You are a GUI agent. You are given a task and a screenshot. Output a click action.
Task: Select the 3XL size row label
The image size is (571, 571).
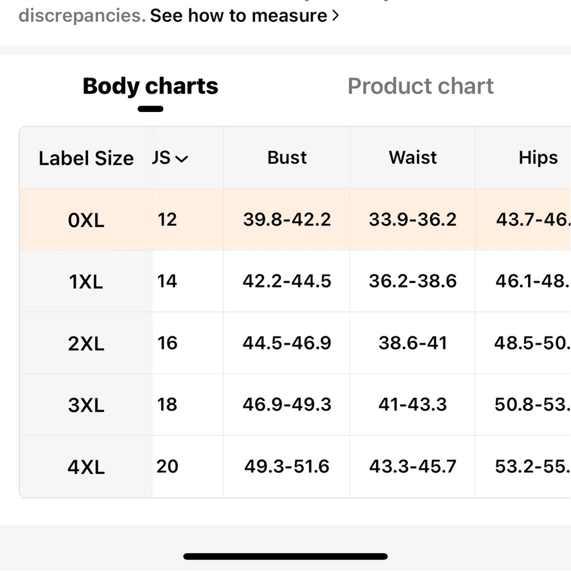86,405
